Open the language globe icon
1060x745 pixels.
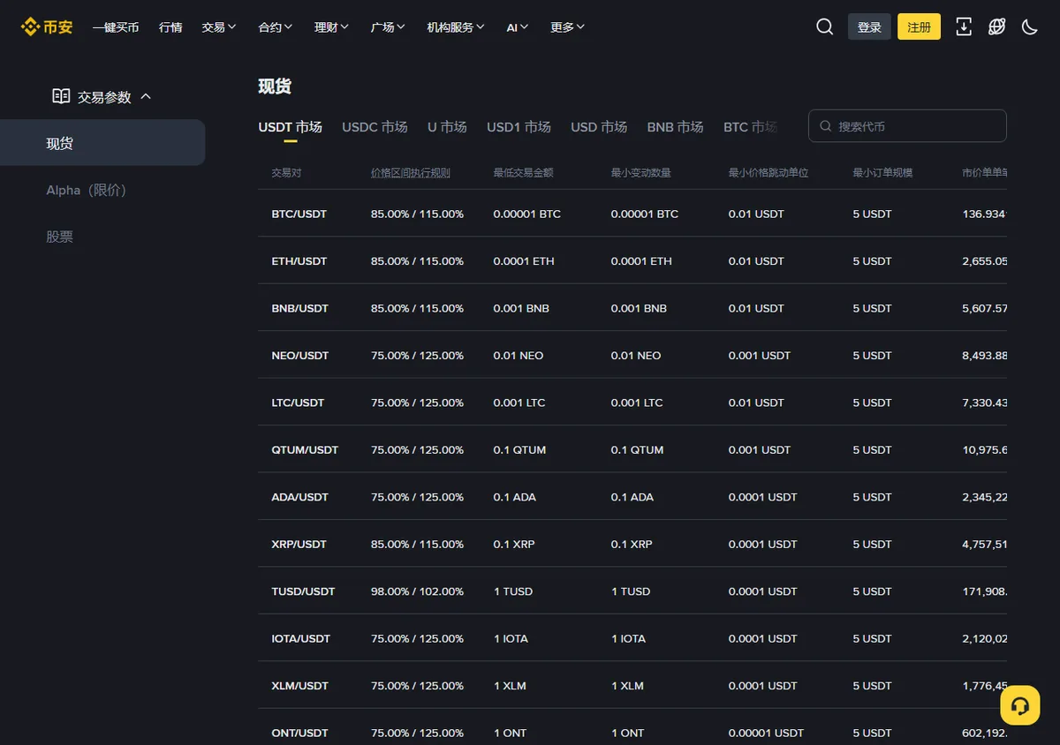tap(996, 26)
